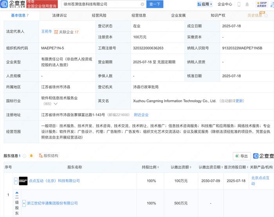Click the 江苏省徐州市沛县 region value
The height and width of the screenshot is (217, 274).
click(56, 87)
